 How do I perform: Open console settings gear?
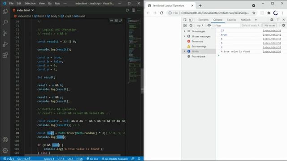(x=283, y=25)
